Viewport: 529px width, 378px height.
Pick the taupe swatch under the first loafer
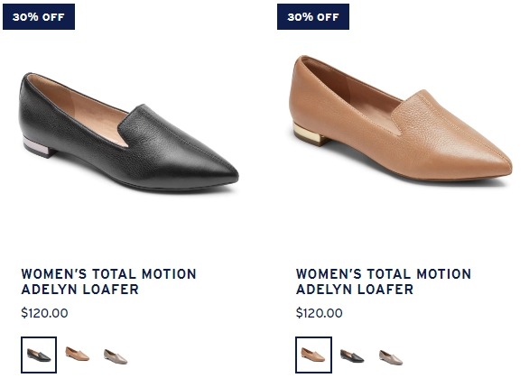[116, 356]
